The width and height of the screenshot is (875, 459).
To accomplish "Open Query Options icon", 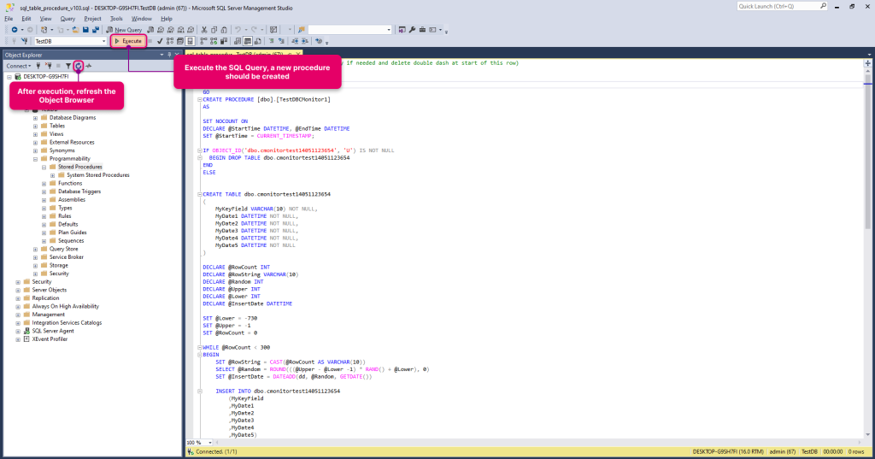I will click(179, 41).
